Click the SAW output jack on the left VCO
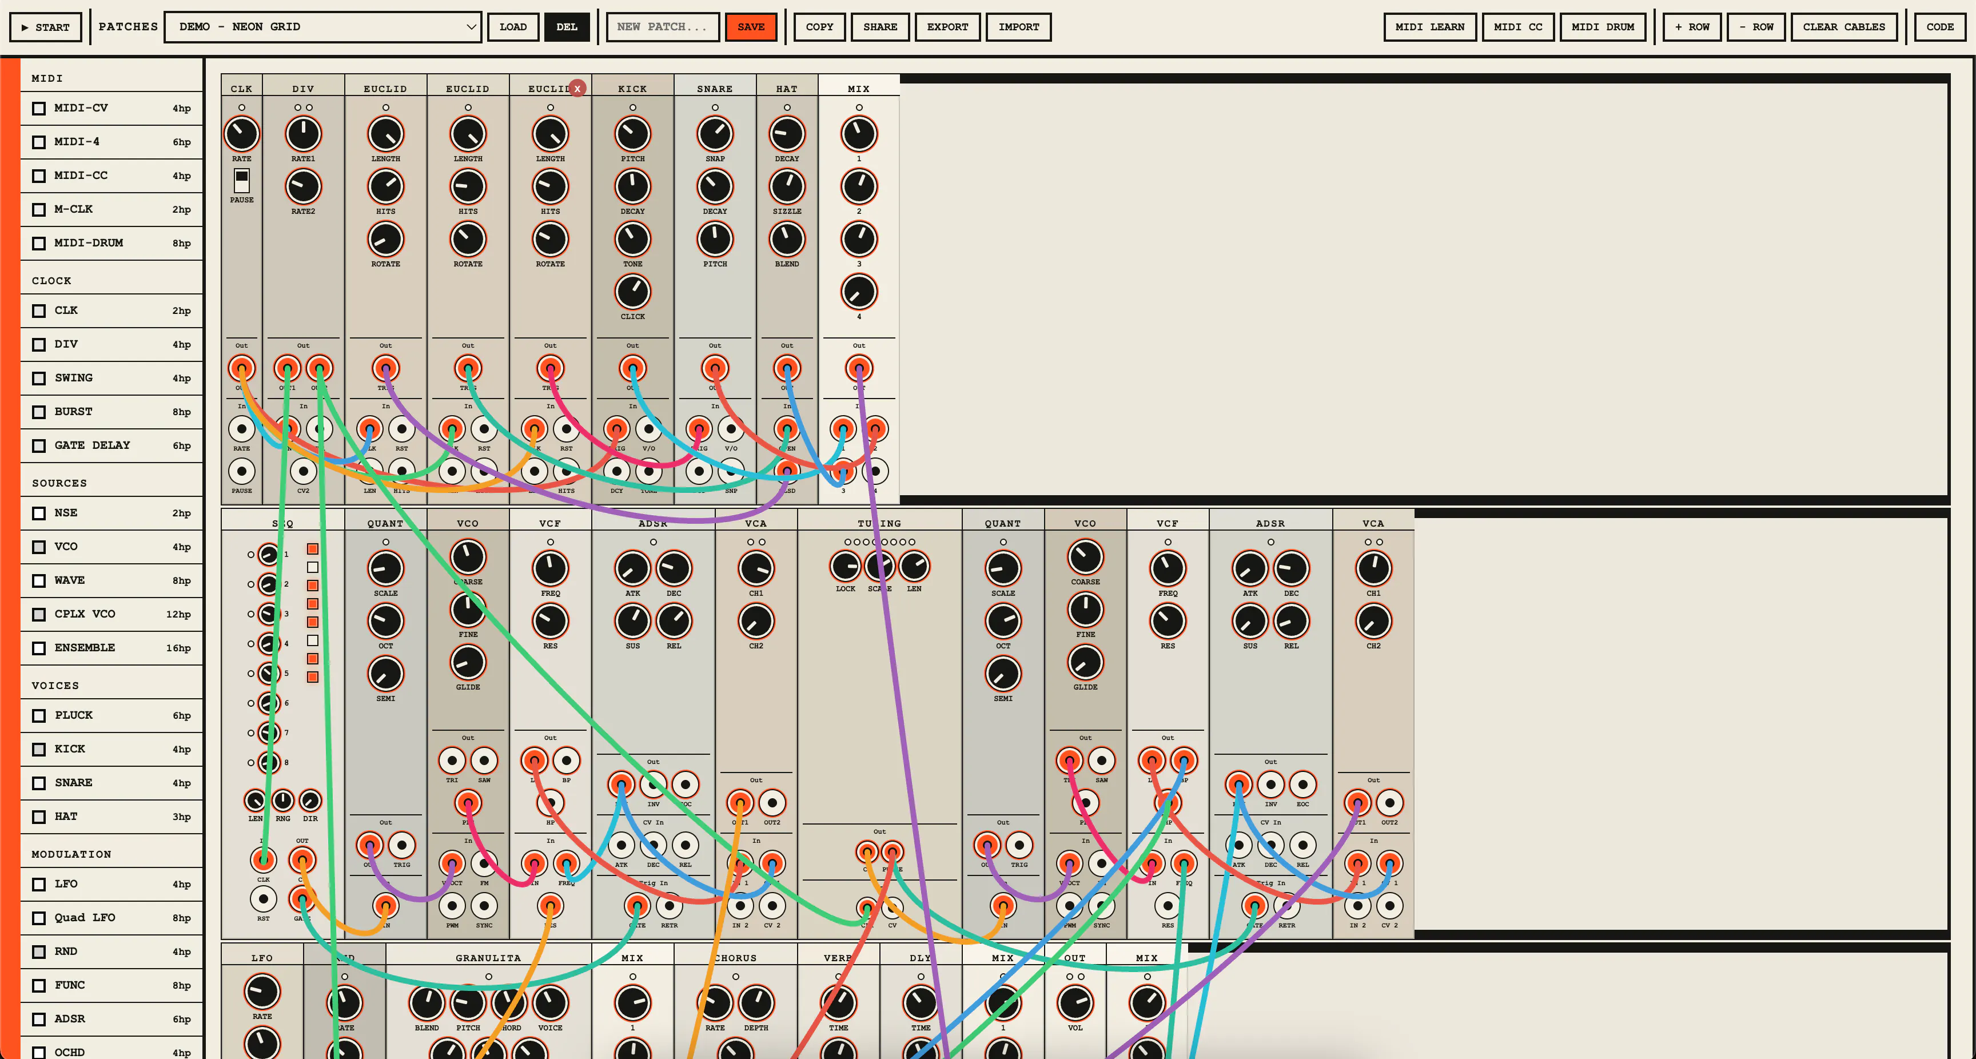1976x1059 pixels. 484,761
